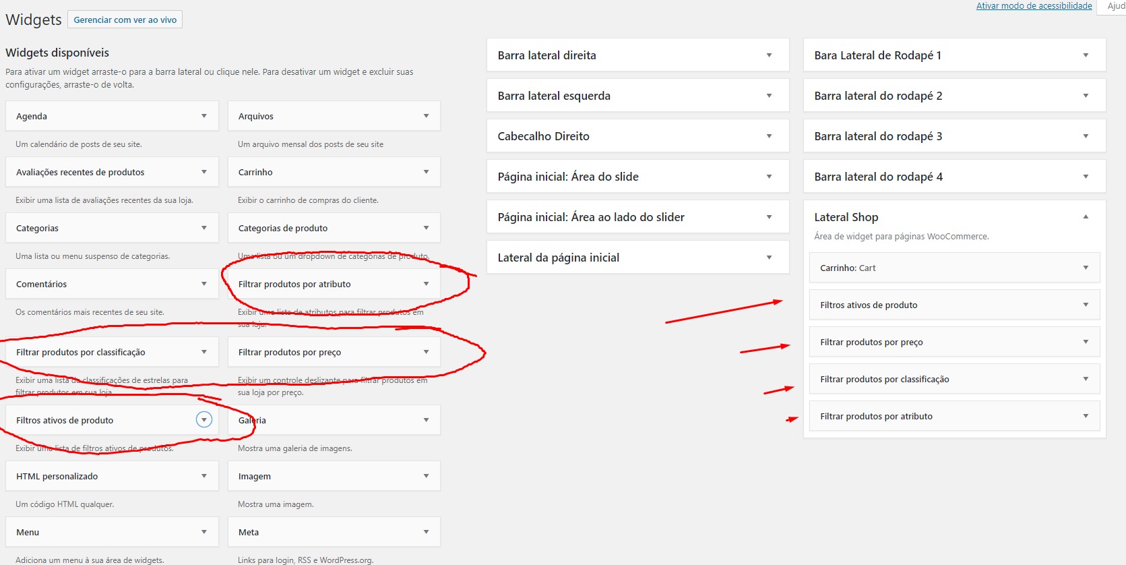
Task: Click 'Cabecalho Direito' area title
Action: click(x=544, y=136)
